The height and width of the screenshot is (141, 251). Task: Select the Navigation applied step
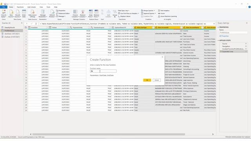coord(234,46)
